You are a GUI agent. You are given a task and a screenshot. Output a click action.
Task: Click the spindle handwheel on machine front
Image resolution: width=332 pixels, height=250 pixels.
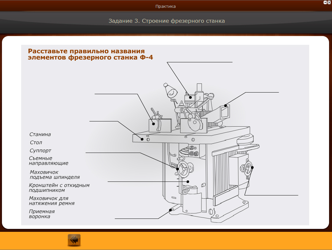(185, 168)
